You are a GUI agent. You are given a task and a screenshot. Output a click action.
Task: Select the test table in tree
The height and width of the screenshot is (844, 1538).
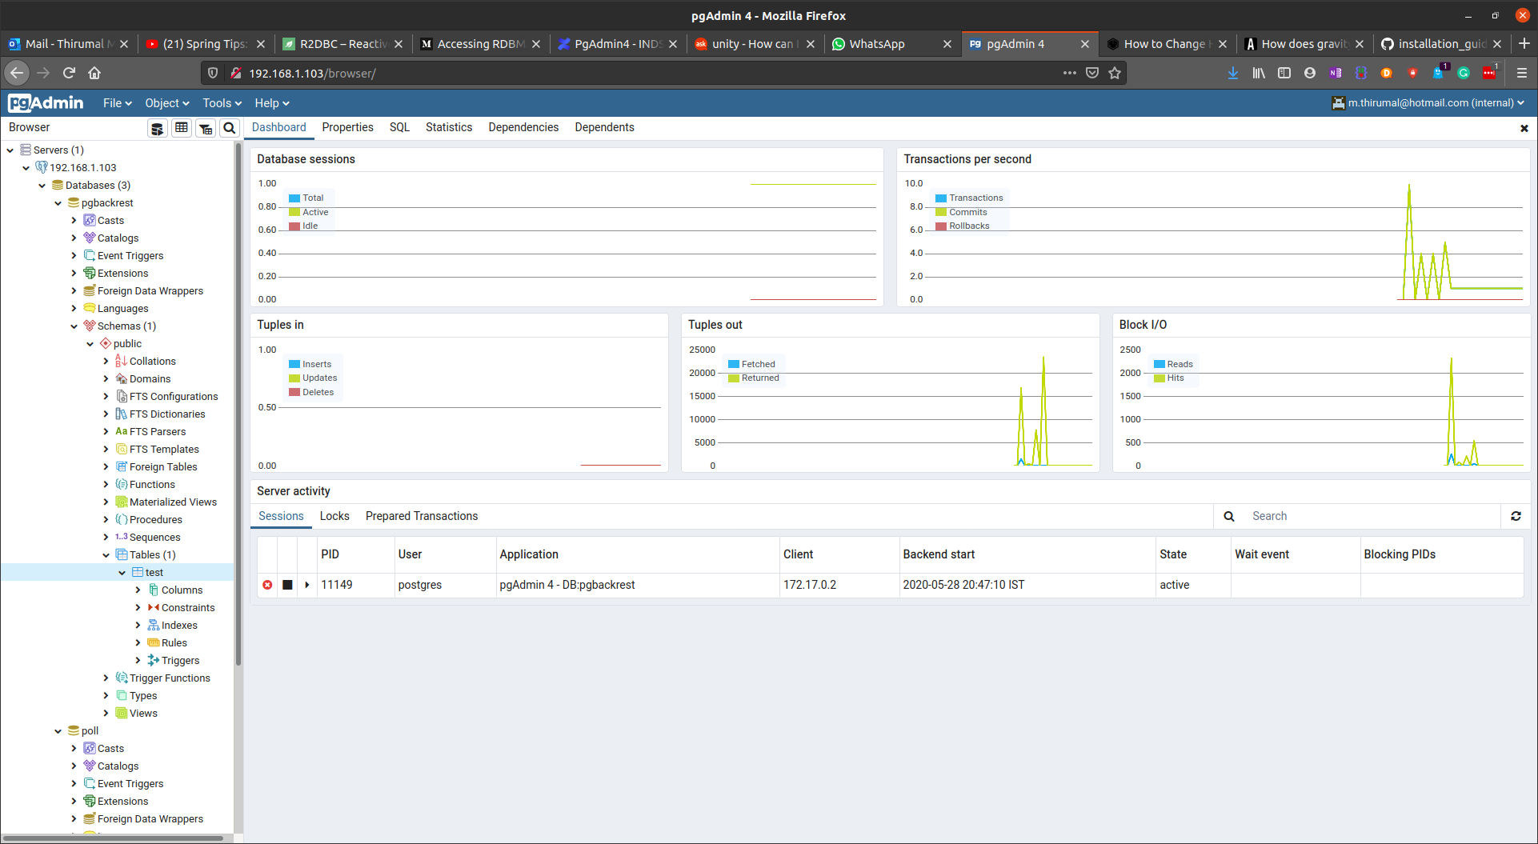tap(154, 572)
